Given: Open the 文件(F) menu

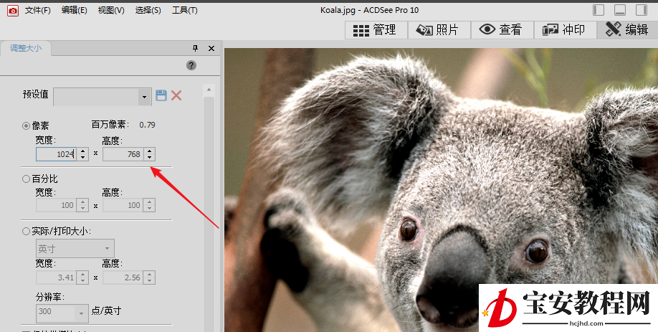Looking at the screenshot, I should (38, 11).
